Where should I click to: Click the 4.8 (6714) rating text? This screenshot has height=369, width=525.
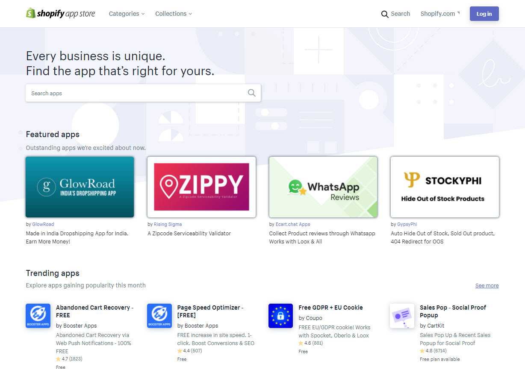point(434,351)
